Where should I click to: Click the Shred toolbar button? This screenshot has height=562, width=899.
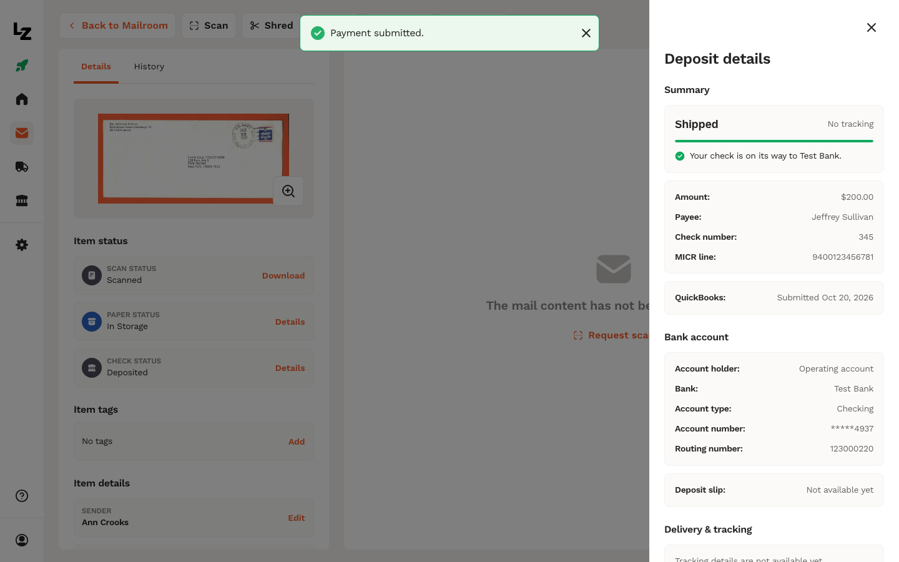click(272, 26)
